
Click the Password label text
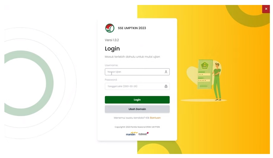pos(111,80)
